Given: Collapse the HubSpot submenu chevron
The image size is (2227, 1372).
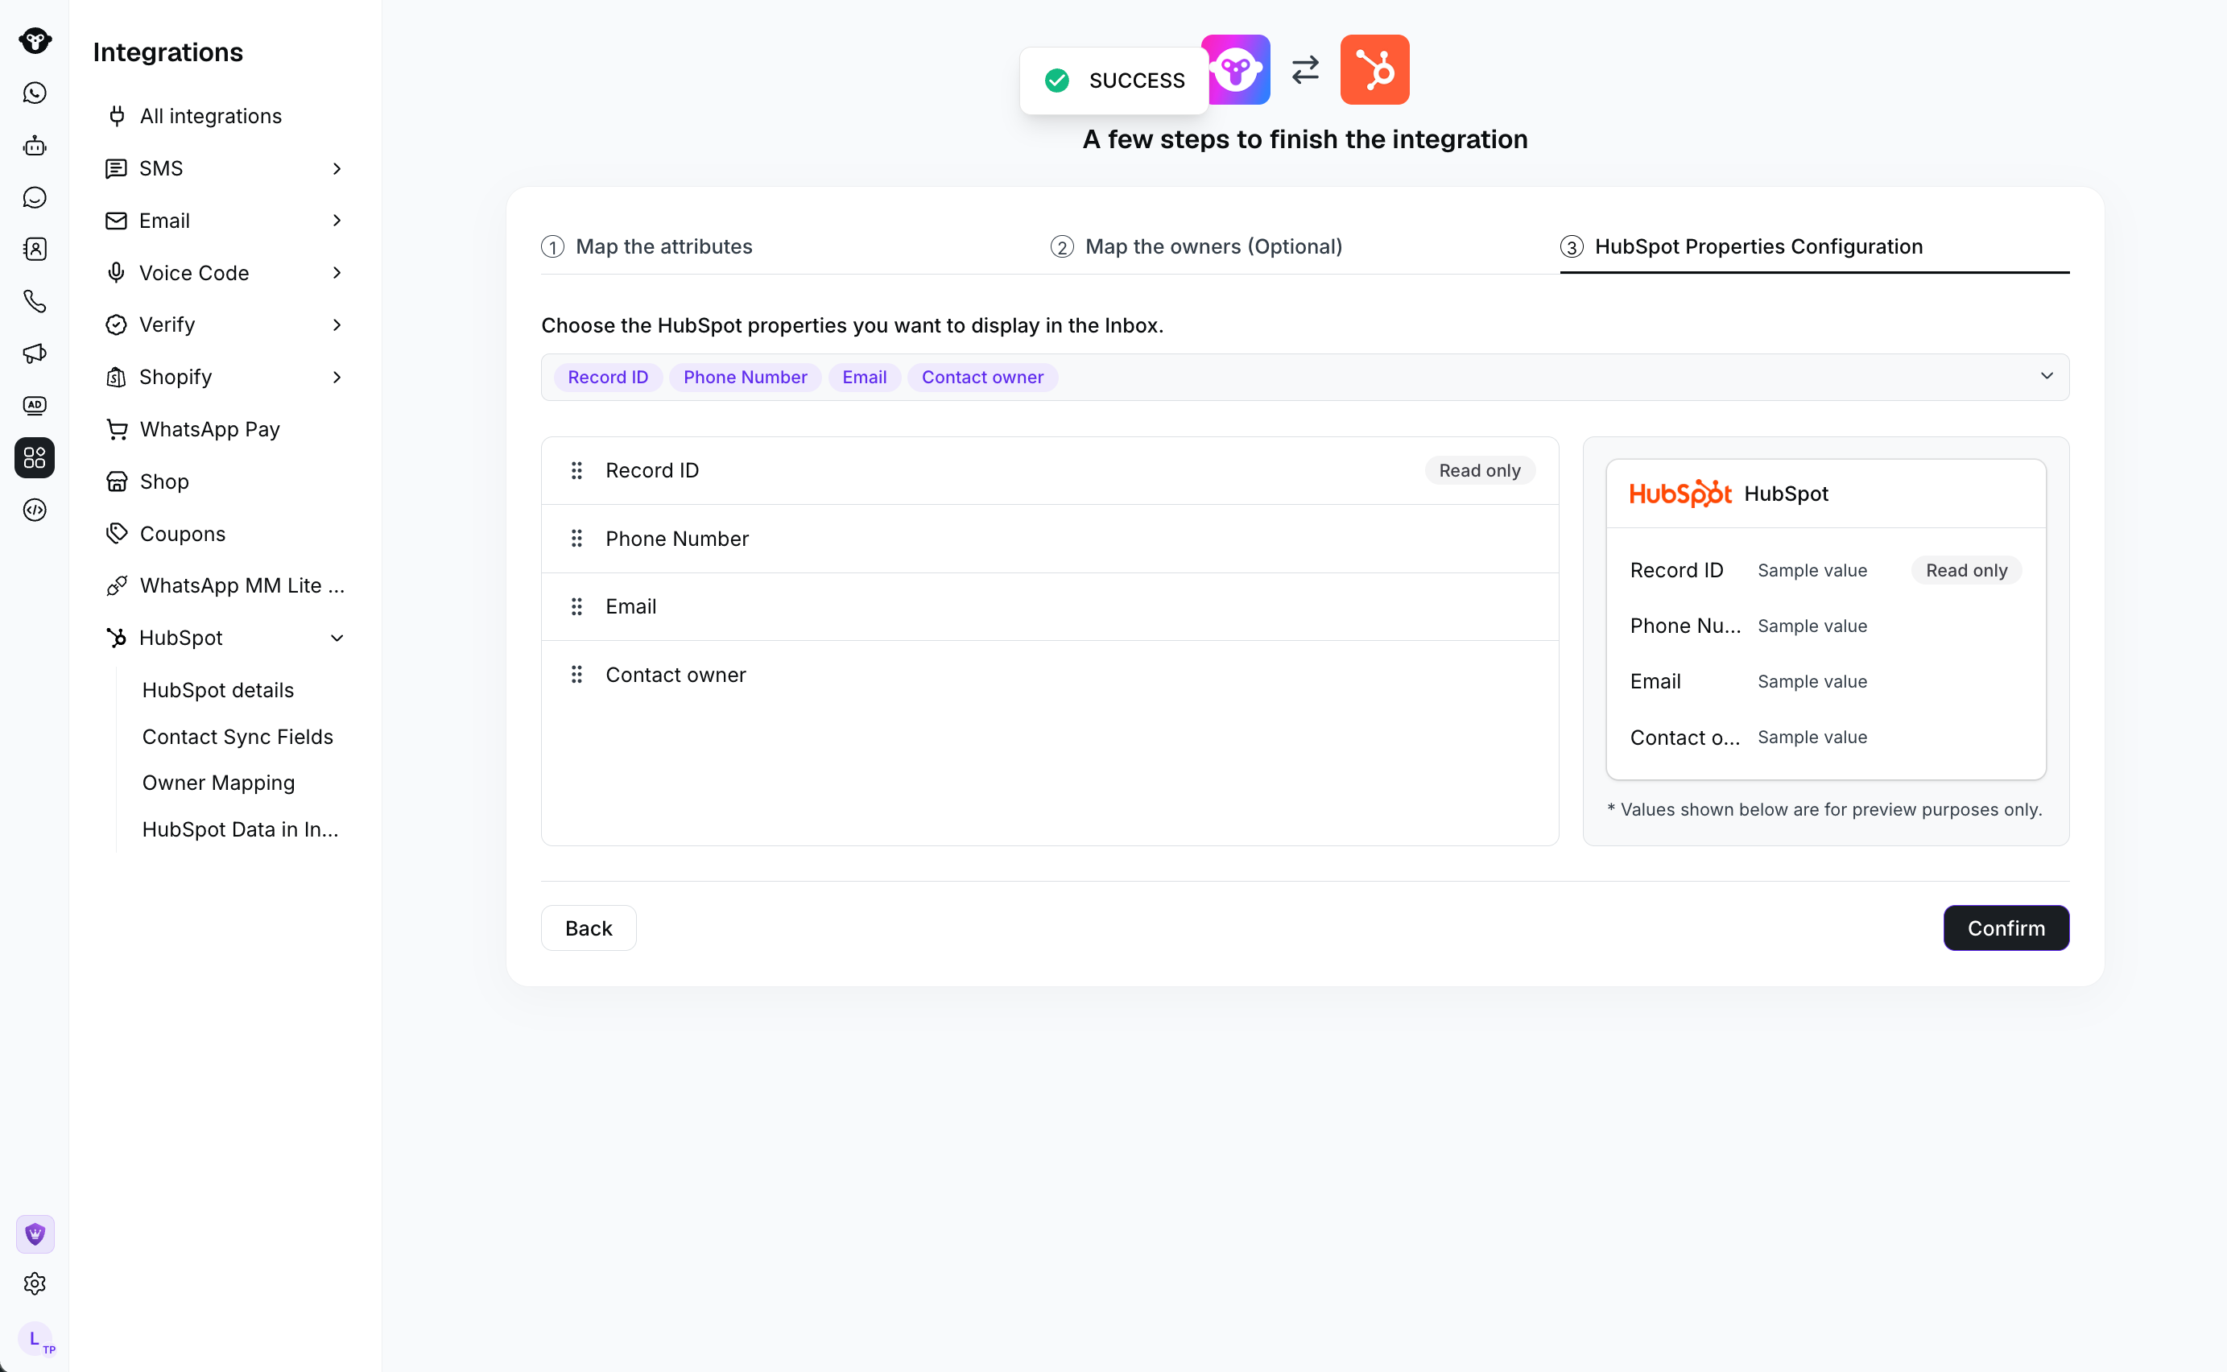Looking at the screenshot, I should click(x=337, y=638).
